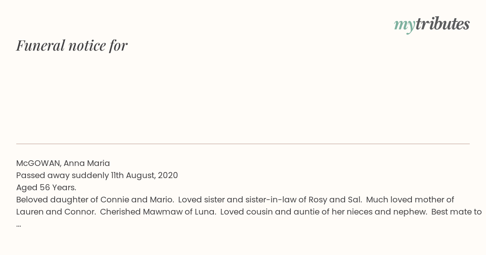Viewport: 486px width, 255px height.
Task: Click "Beloved daughter of Connie and Mario"
Action: [96, 200]
